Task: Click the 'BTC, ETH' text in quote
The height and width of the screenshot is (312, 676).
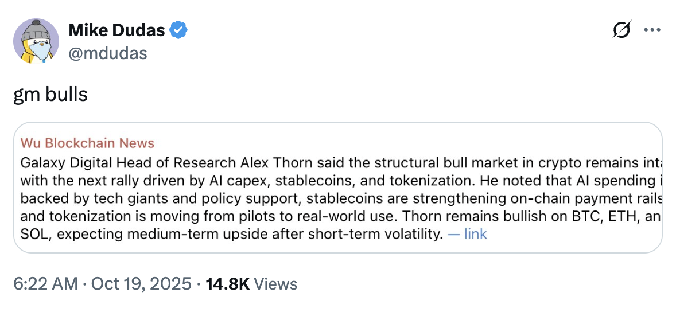Action: click(x=604, y=216)
